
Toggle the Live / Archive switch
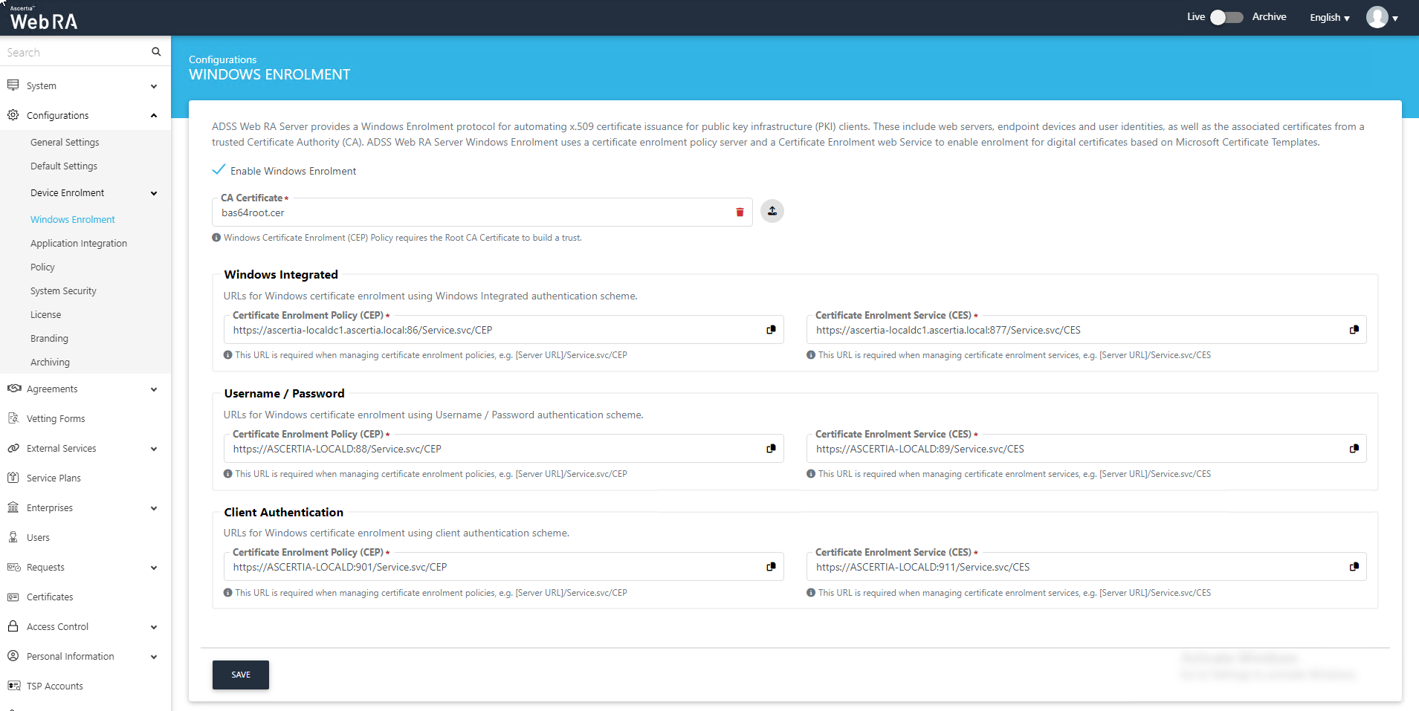pyautogui.click(x=1226, y=17)
